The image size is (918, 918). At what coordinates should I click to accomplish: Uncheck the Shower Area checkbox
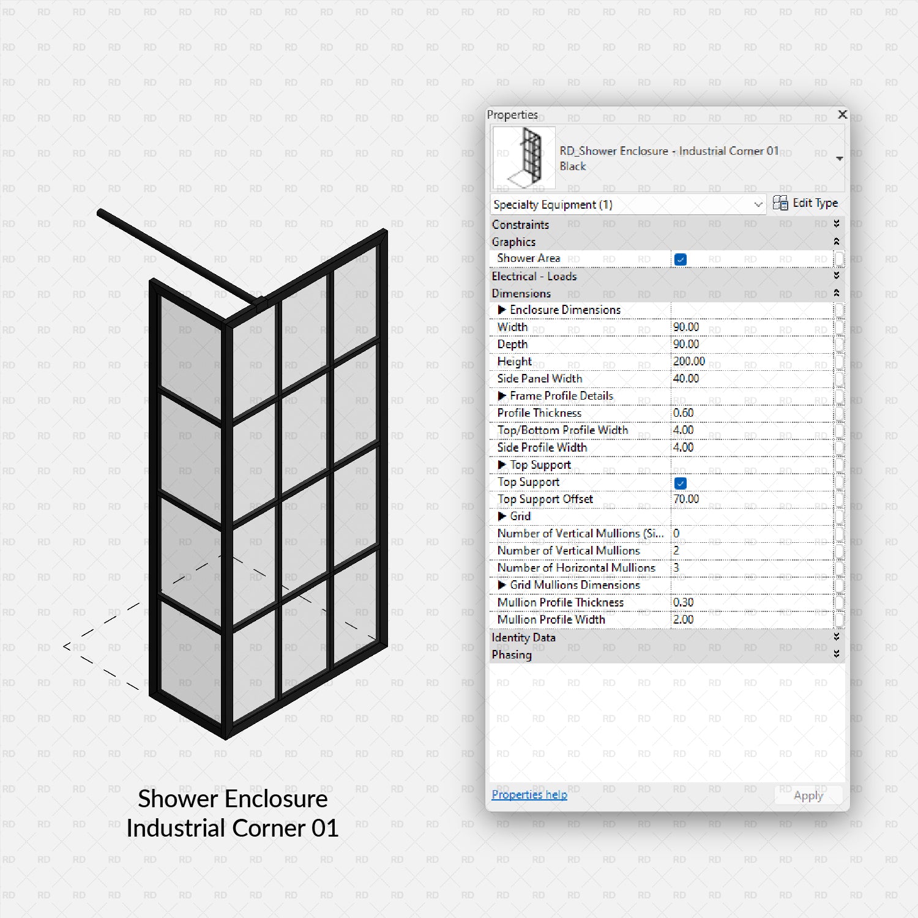(681, 259)
